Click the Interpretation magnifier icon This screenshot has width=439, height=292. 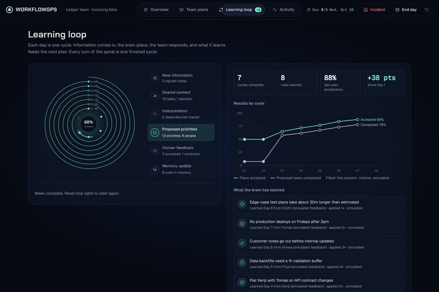coord(155,114)
